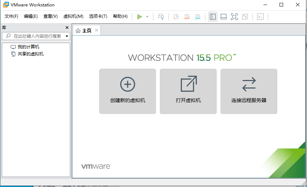Close the 主页 tab
The image size is (307, 187).
click(97, 30)
